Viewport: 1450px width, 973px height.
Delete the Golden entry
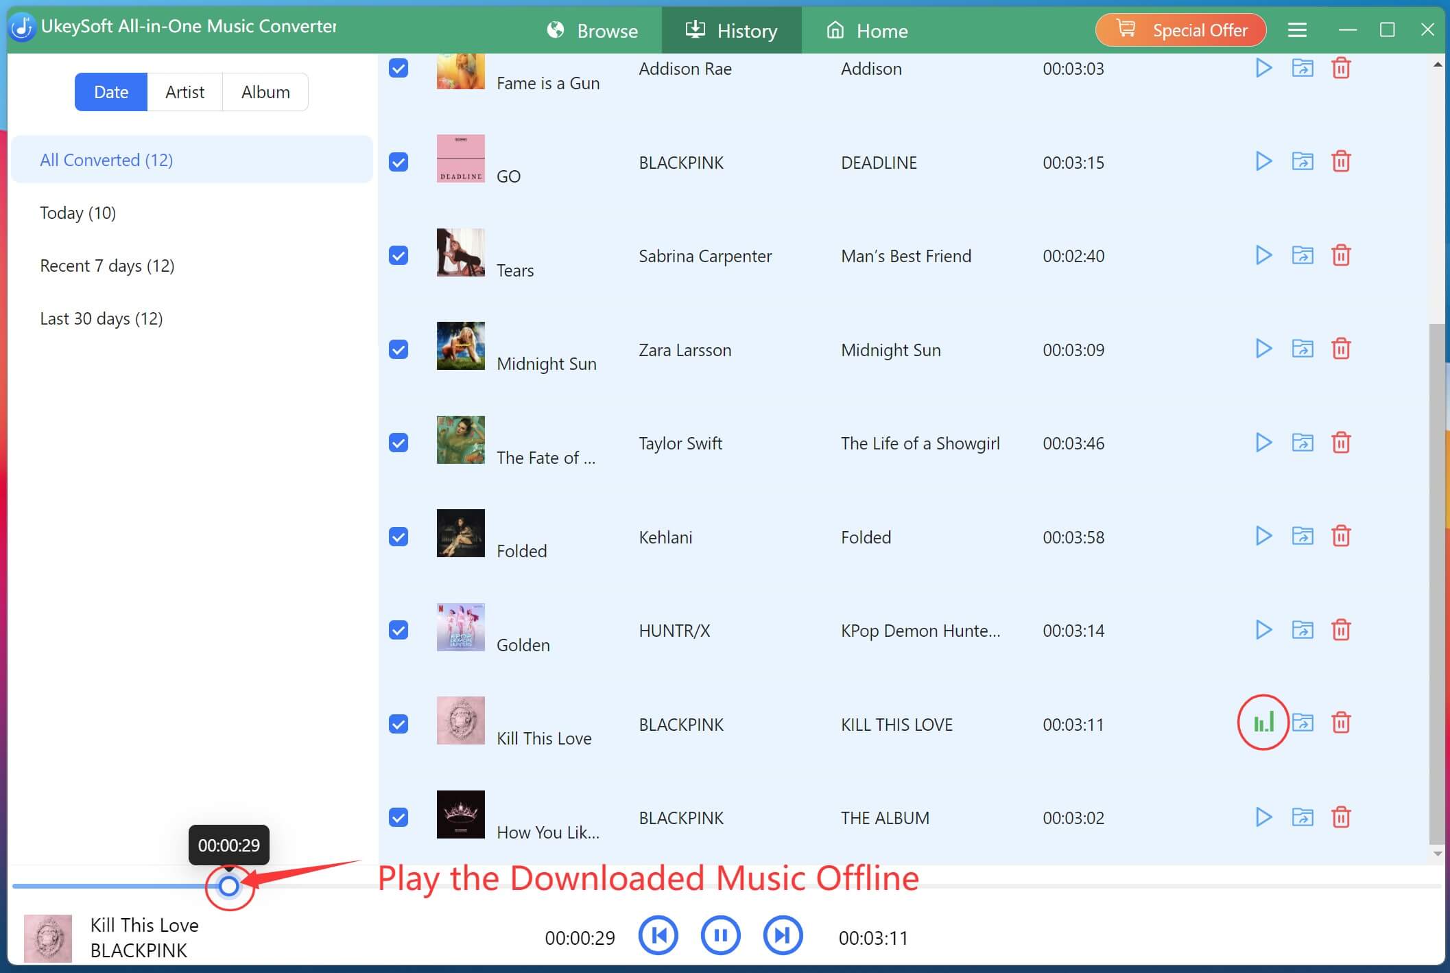coord(1341,630)
